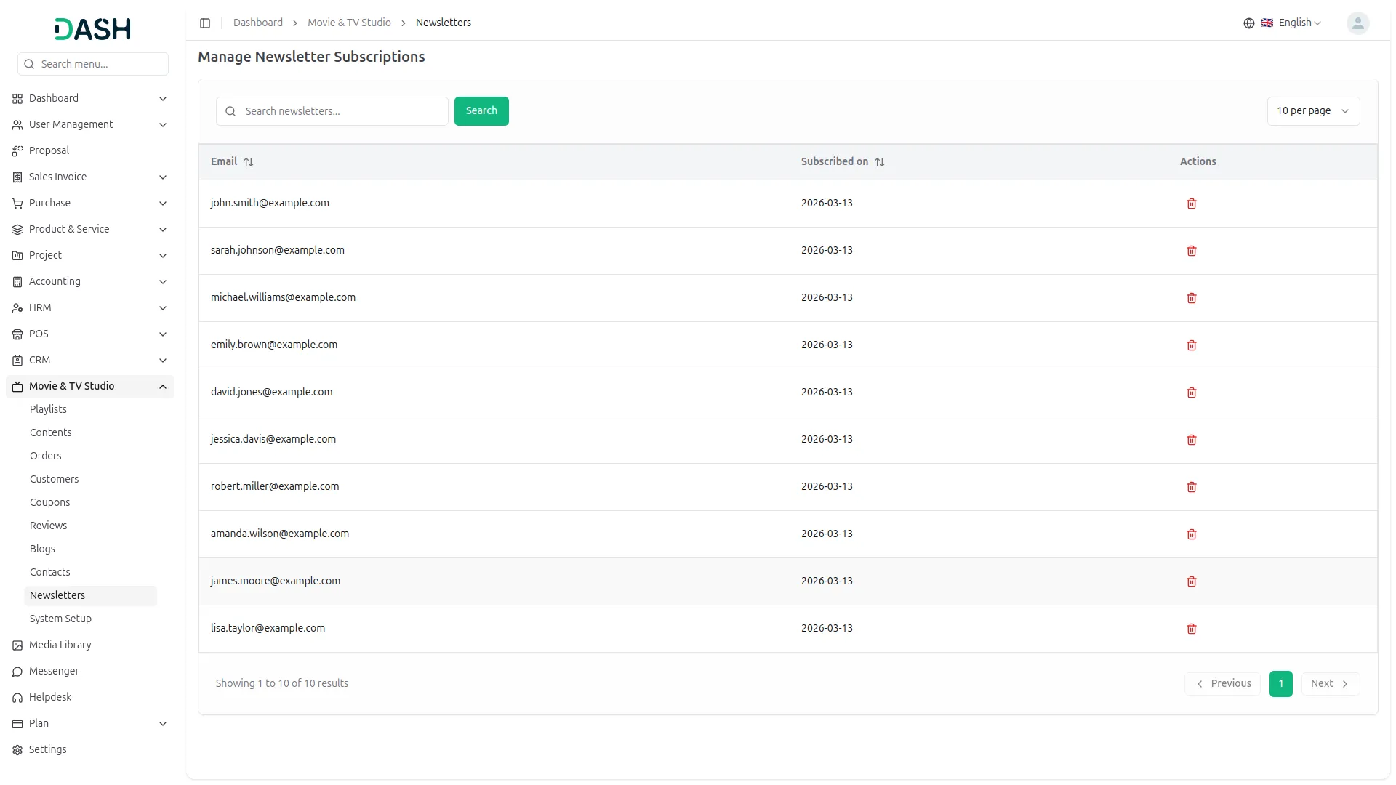Sort by Subscribed on column arrows
Image resolution: width=1396 pixels, height=785 pixels.
point(879,162)
